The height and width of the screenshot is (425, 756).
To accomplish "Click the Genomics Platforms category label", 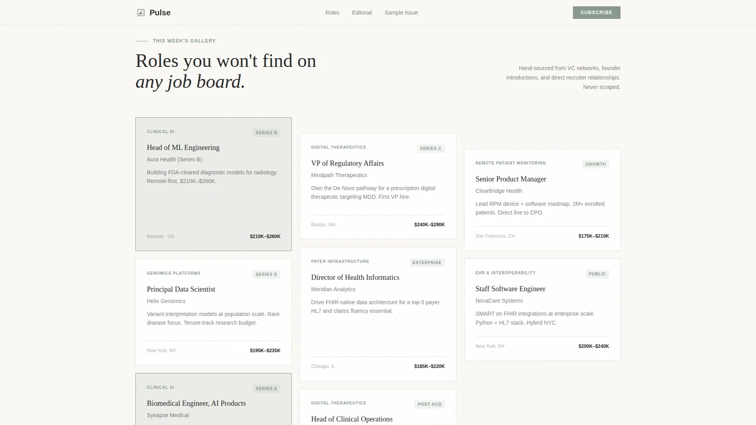I will point(174,273).
